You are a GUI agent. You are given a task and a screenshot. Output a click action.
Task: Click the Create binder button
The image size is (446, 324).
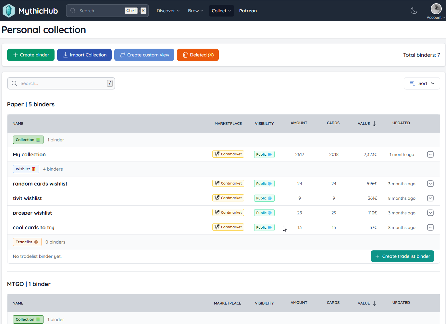(x=31, y=55)
